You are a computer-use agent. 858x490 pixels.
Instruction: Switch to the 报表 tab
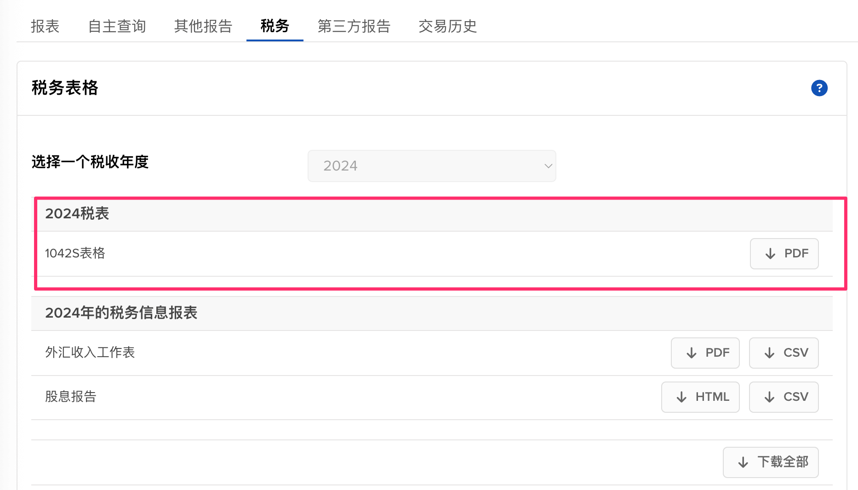pyautogui.click(x=45, y=26)
